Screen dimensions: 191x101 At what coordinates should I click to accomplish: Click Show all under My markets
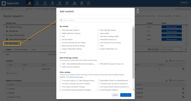pyautogui.click(x=62, y=53)
